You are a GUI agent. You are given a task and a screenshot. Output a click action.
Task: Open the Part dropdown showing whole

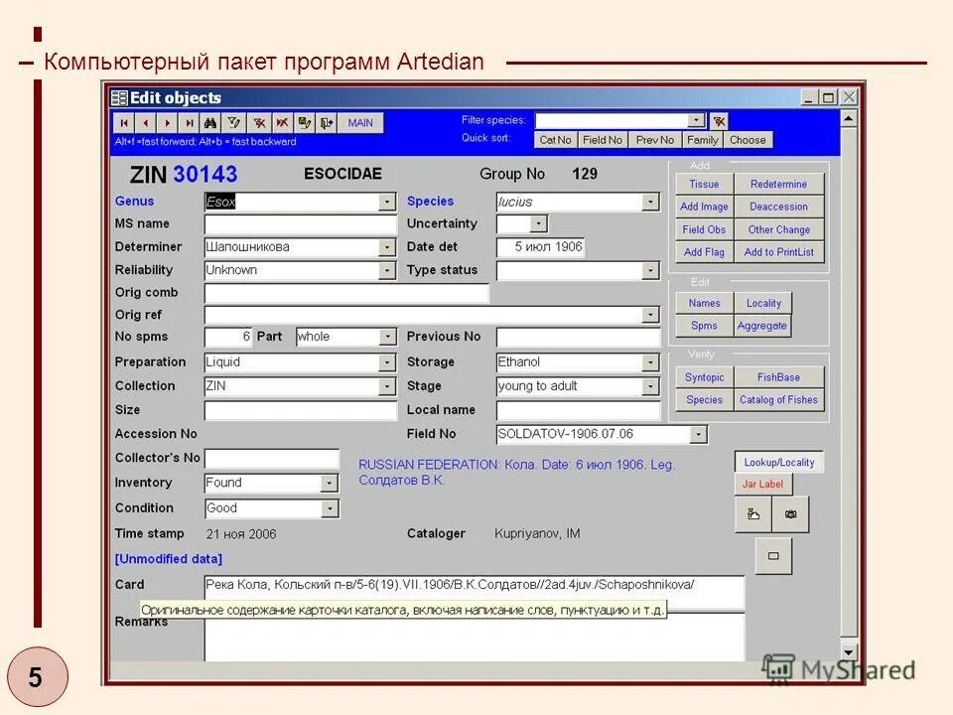pos(387,337)
